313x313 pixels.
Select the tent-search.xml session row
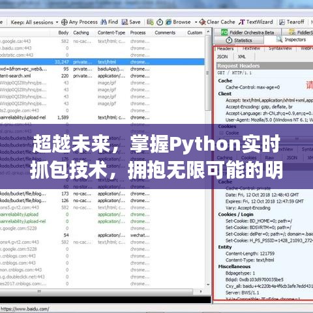[102, 76]
